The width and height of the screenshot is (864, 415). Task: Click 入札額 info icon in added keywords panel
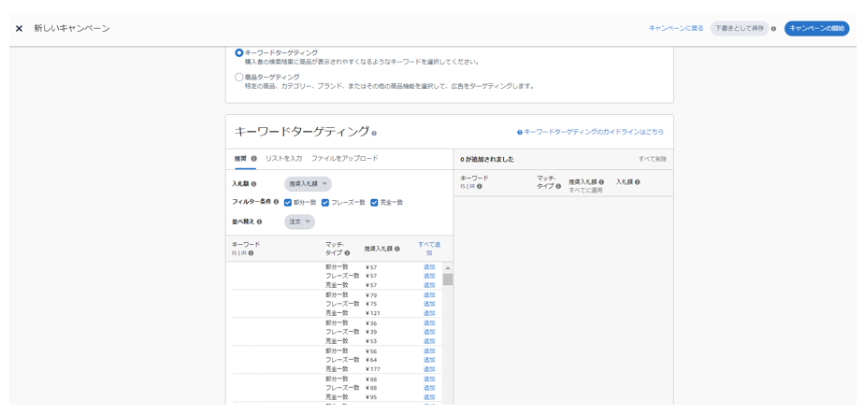coord(637,181)
